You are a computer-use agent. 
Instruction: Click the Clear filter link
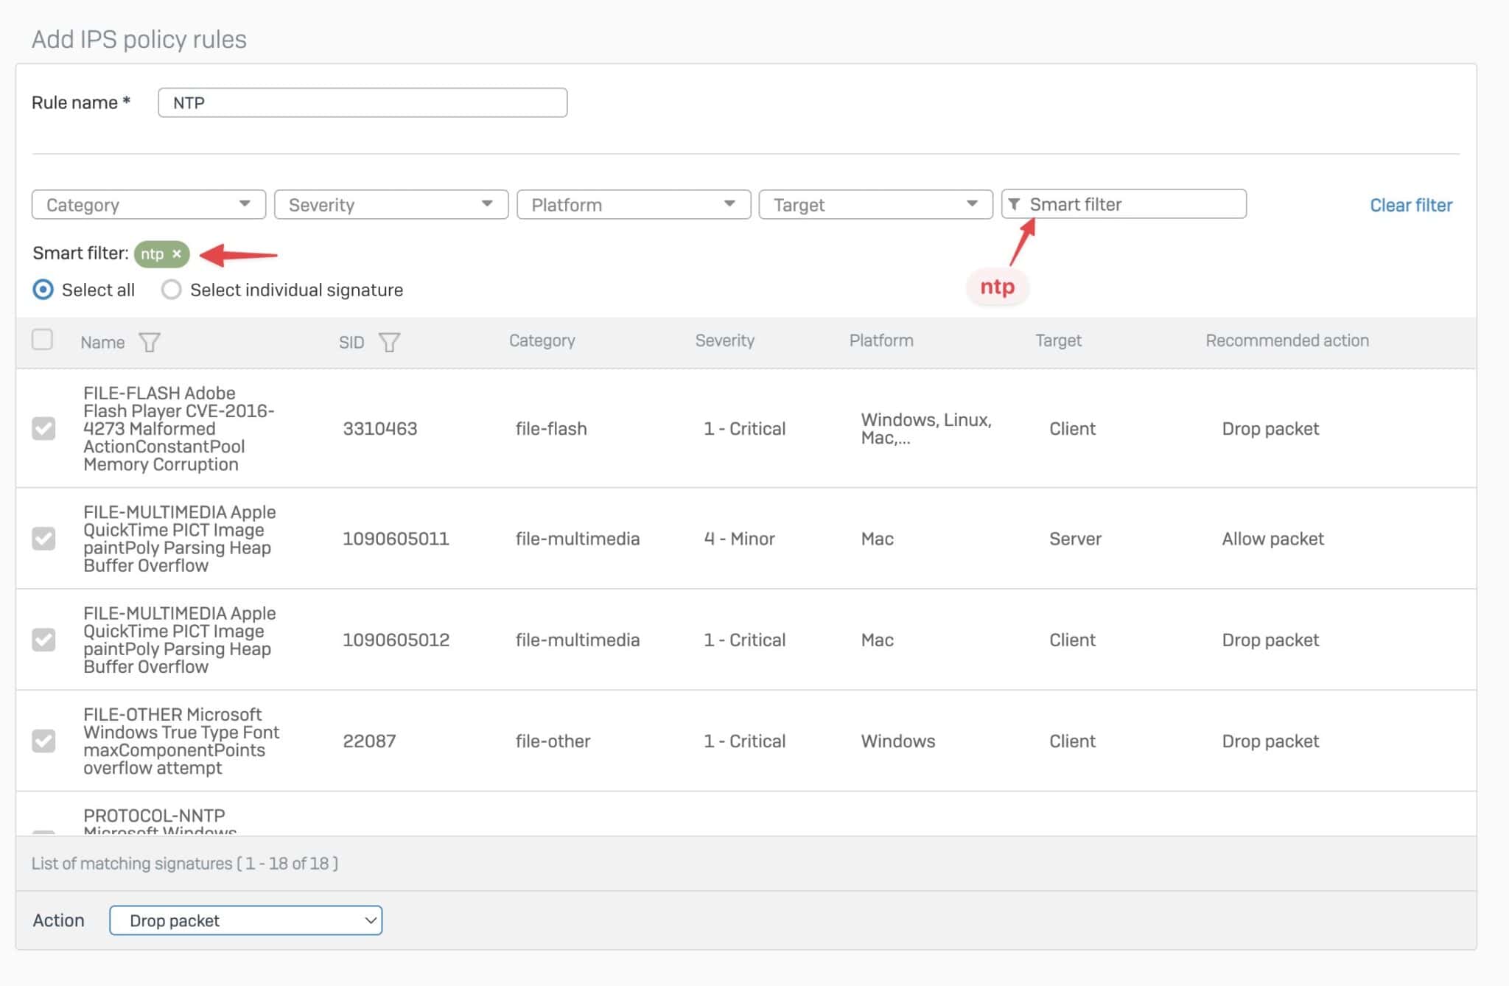[1410, 204]
